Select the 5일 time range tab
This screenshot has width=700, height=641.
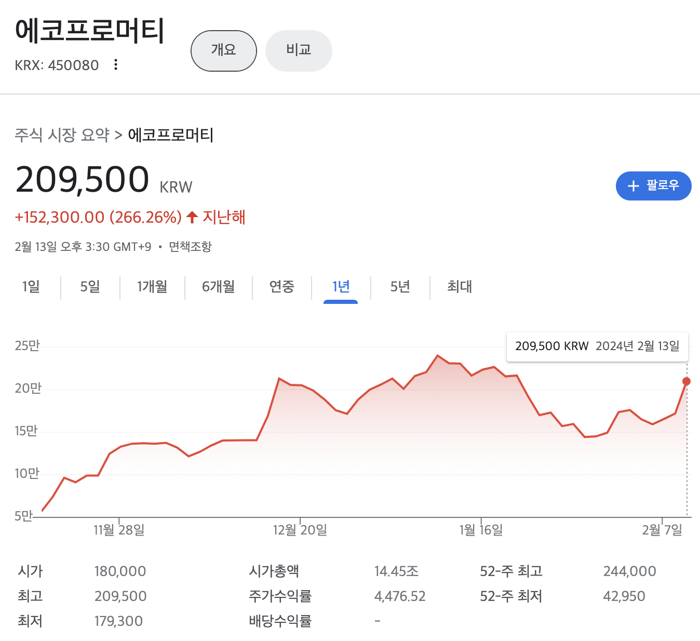click(x=90, y=286)
